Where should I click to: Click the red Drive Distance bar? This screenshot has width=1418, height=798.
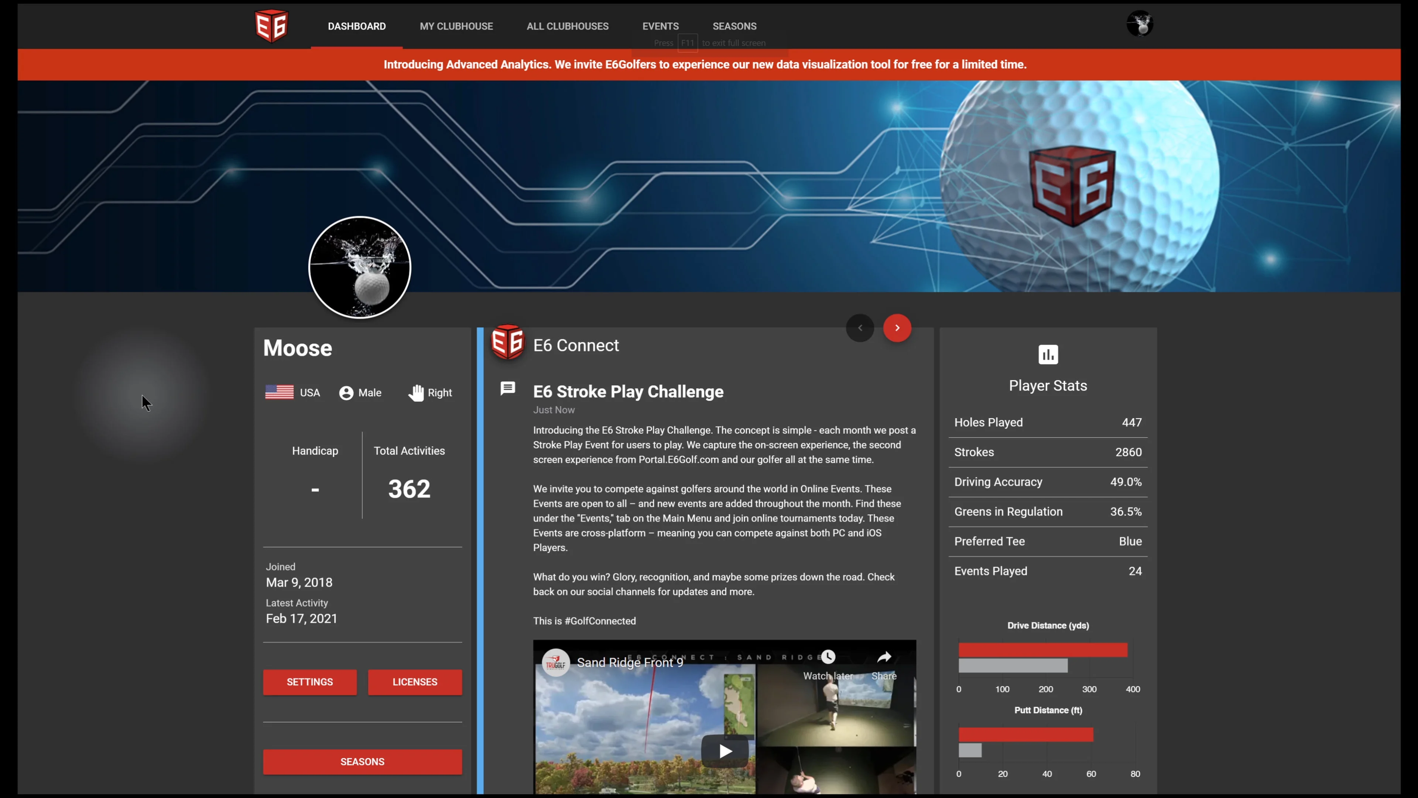pyautogui.click(x=1042, y=650)
